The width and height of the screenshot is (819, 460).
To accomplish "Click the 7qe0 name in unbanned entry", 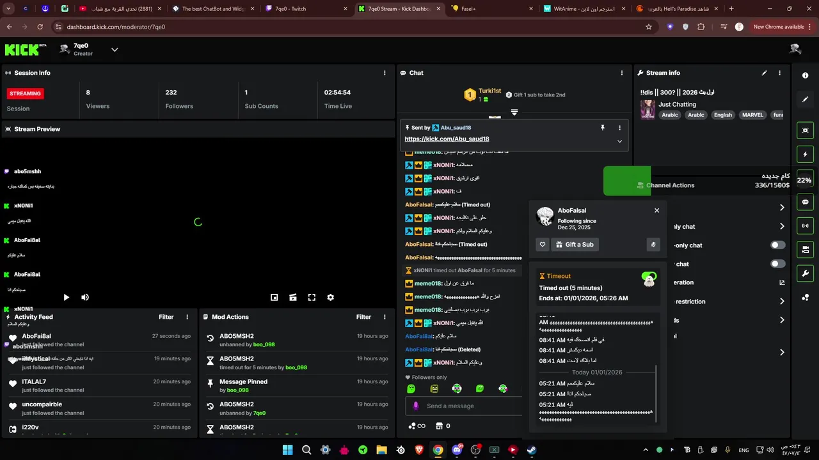I will pos(259,413).
